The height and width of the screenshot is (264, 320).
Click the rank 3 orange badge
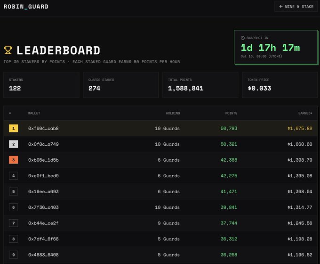click(14, 160)
